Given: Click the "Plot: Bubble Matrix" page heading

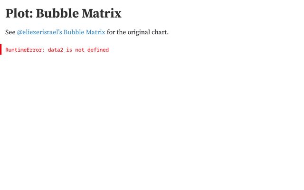Looking at the screenshot, I should pos(63,13).
